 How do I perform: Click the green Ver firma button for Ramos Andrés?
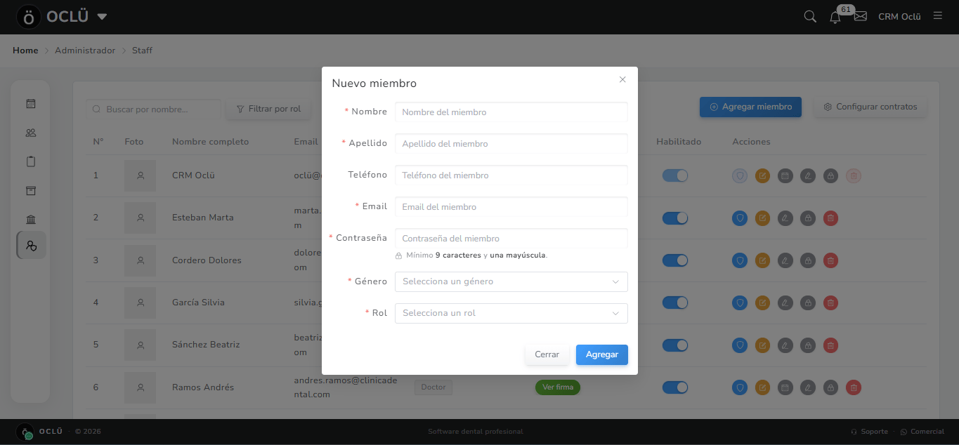[x=558, y=387]
